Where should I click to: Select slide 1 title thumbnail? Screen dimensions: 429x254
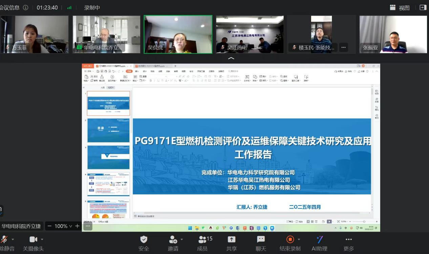108,103
